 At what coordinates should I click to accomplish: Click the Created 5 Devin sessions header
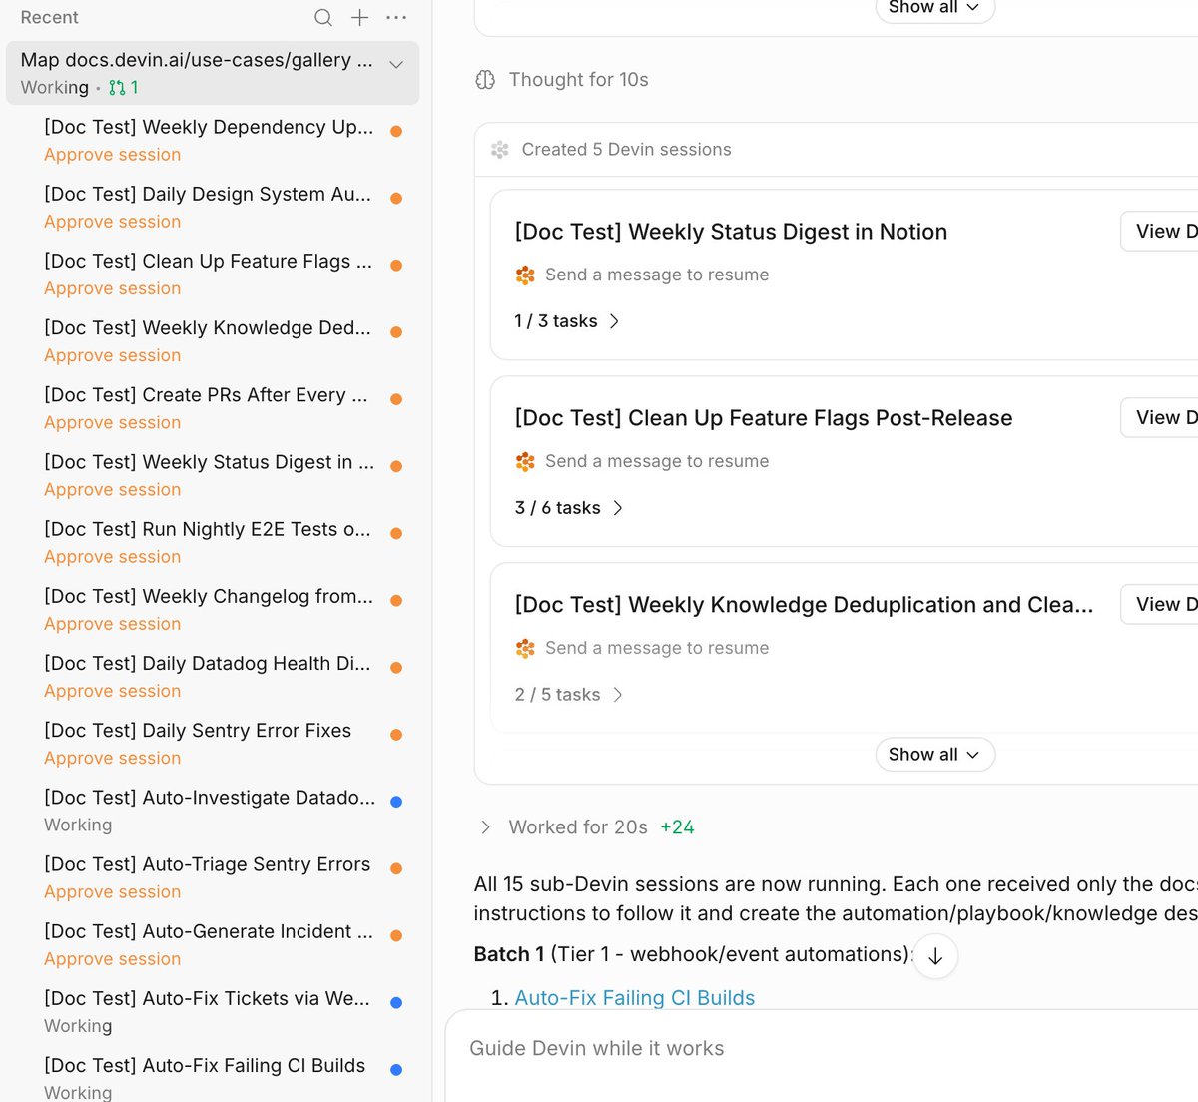point(626,150)
